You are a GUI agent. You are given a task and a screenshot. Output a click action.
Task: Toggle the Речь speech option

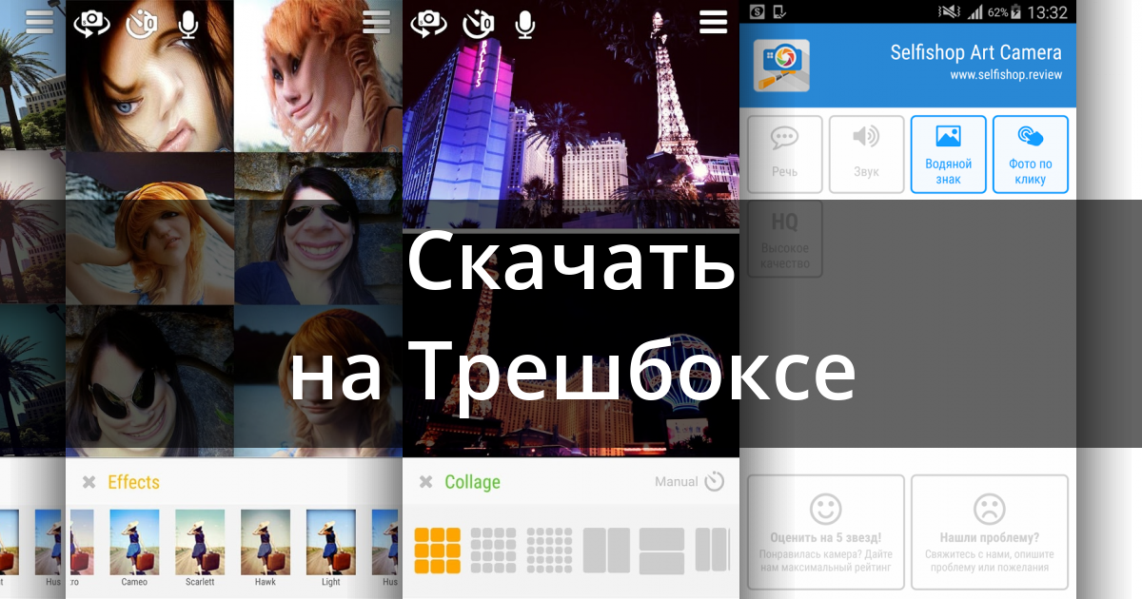[785, 154]
